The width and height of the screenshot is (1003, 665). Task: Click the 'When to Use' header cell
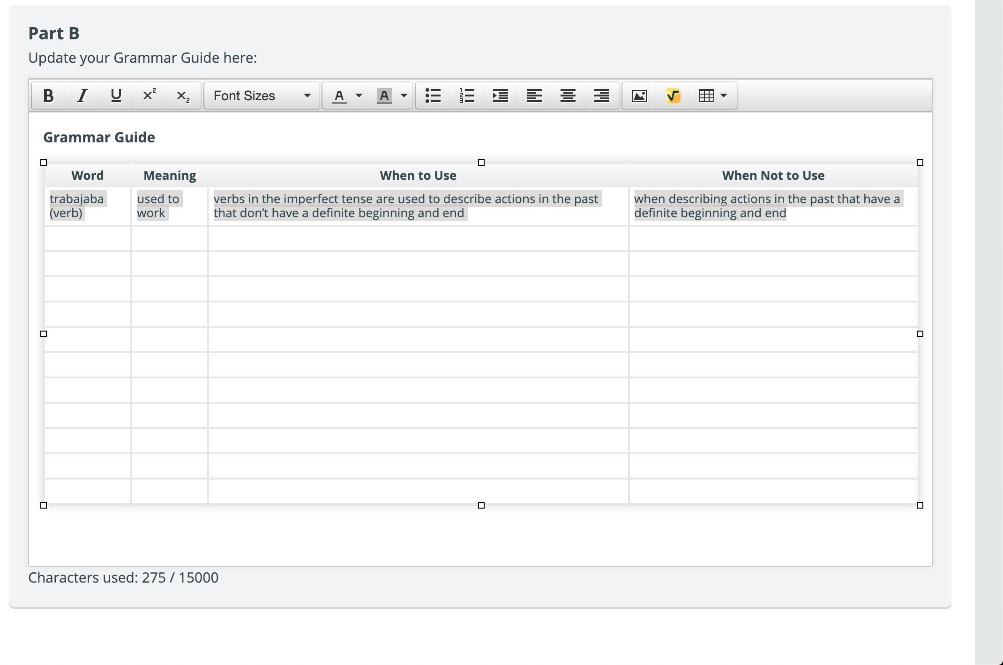[418, 176]
